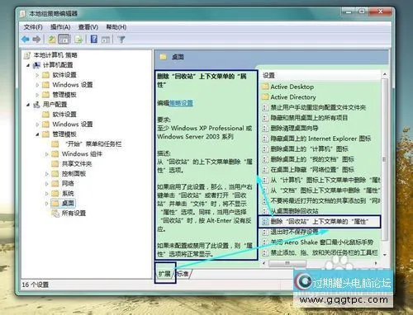Expand the 网络 tree node
This screenshot has width=413, height=315.
46,184
